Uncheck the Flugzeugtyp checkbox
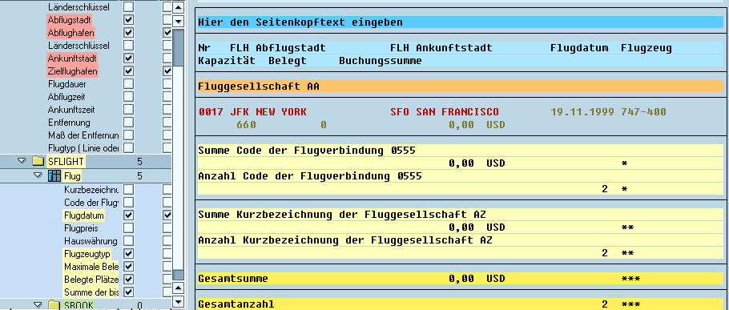729x310 pixels. (x=128, y=254)
